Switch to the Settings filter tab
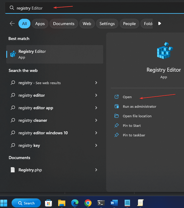 pyautogui.click(x=107, y=24)
